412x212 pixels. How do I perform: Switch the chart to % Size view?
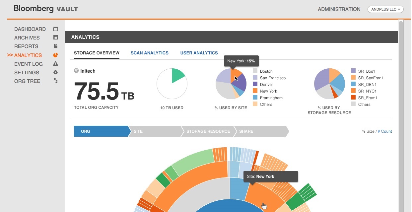(368, 131)
